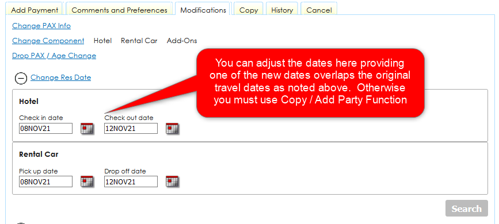Screen dimensions: 499x224
Task: Select the Hotel option beside Change Component
Action: click(x=103, y=41)
